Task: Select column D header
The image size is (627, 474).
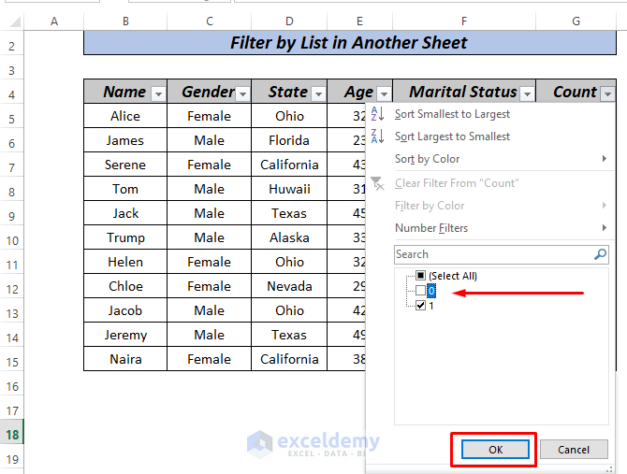Action: pos(289,22)
